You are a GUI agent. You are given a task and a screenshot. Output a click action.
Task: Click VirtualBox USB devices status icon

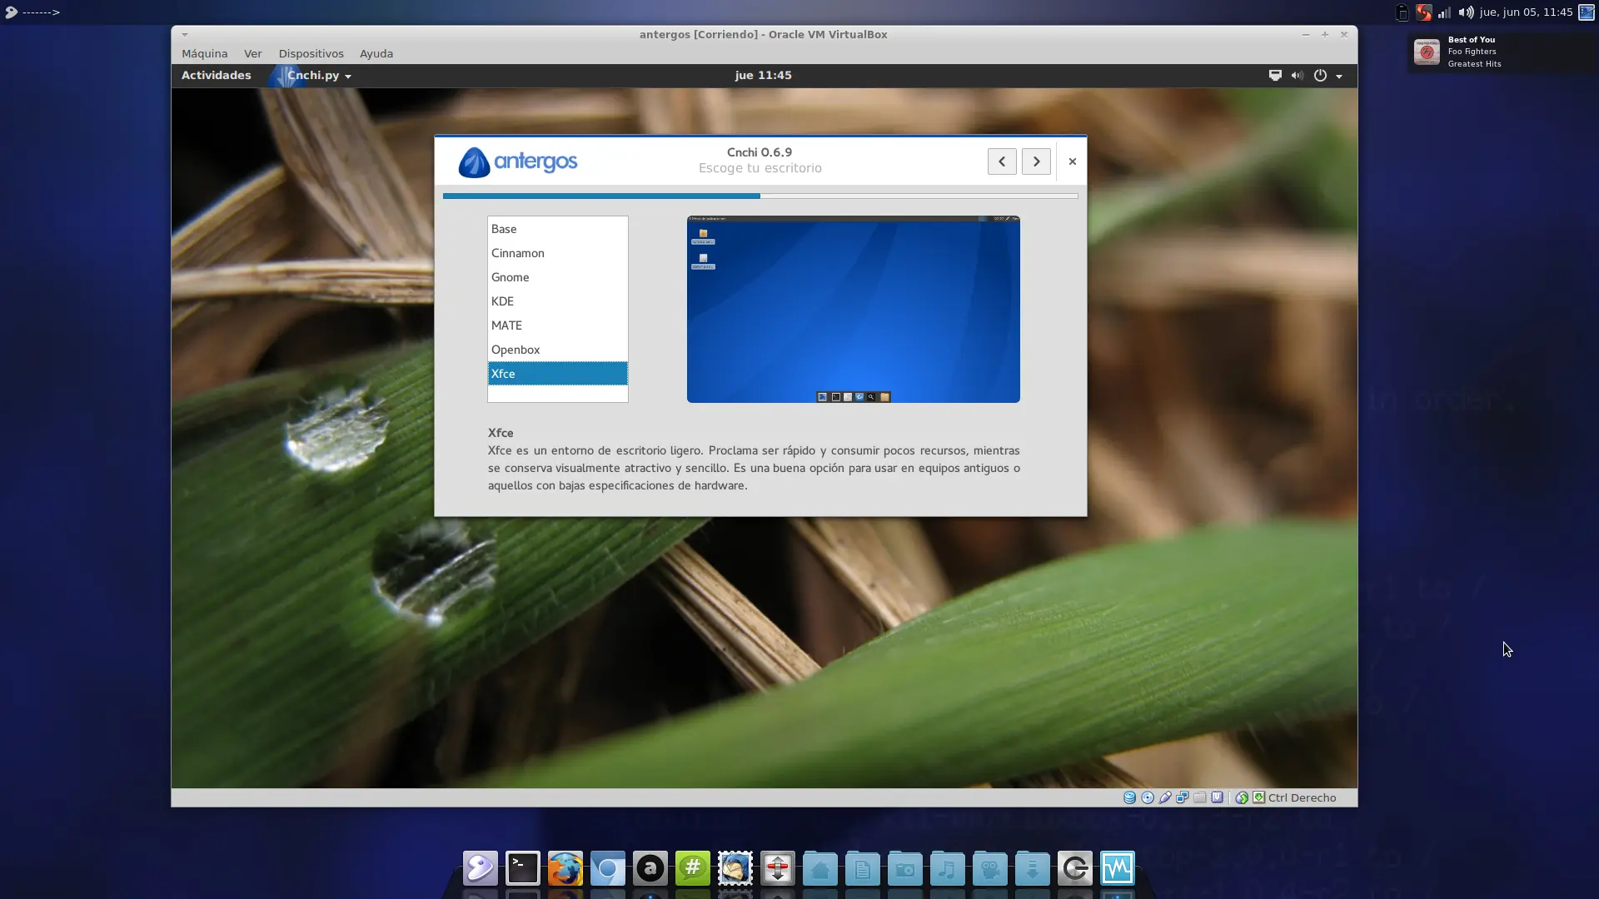pos(1165,797)
